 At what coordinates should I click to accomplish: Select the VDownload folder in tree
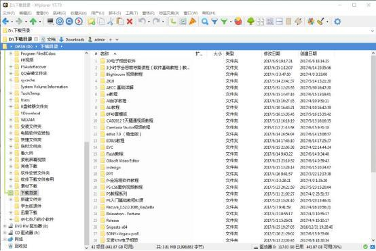click(x=31, y=113)
